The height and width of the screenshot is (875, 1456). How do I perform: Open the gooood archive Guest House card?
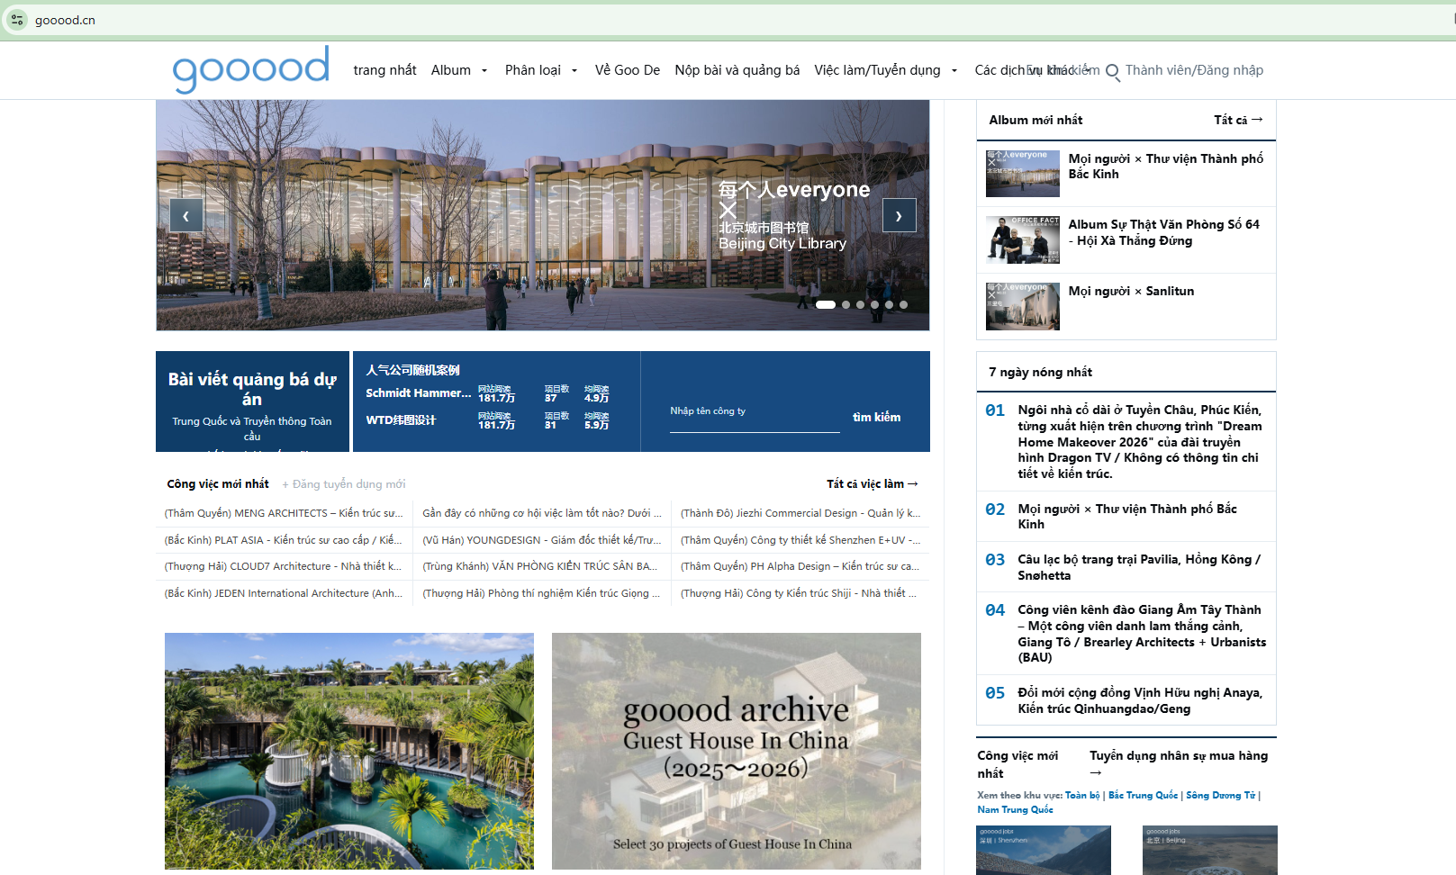pos(737,751)
